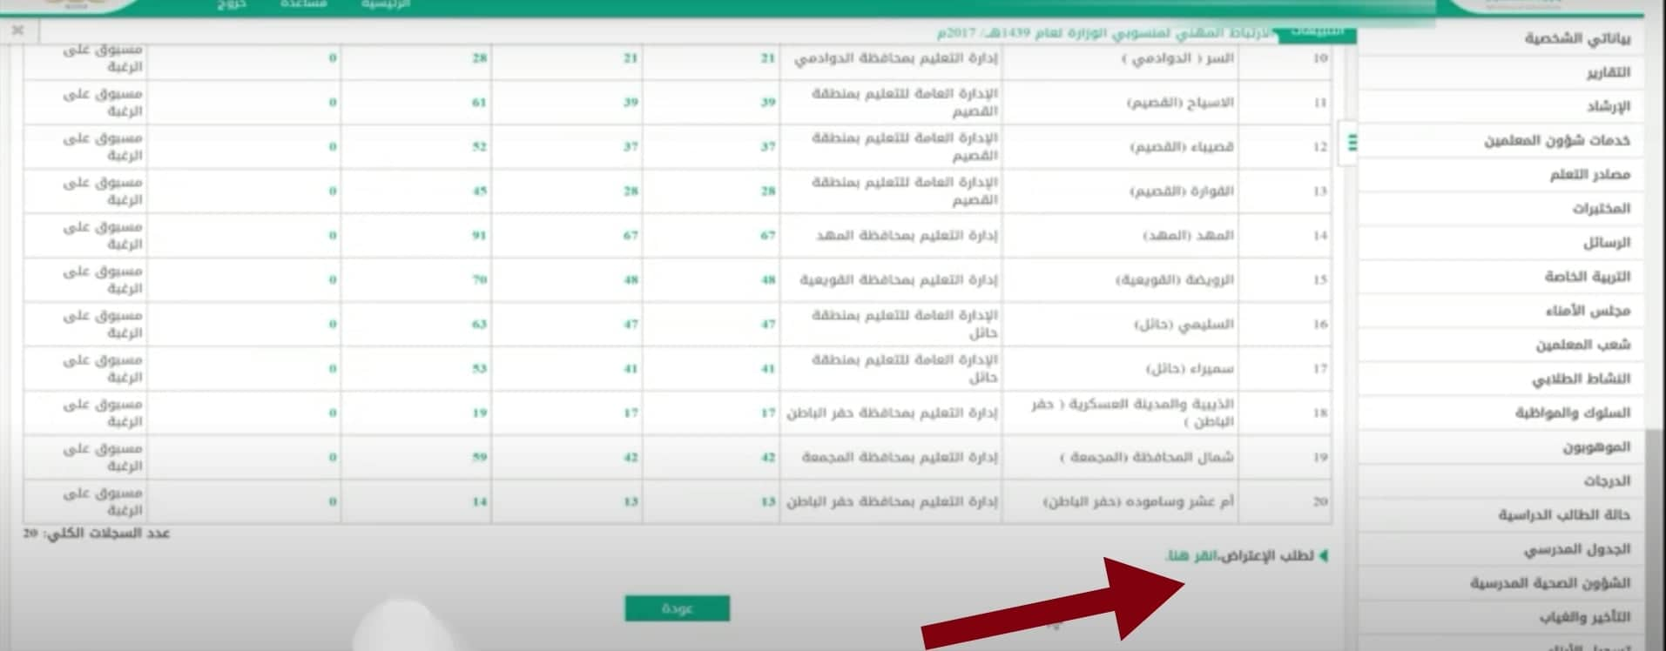Select المهد (المهد) in row 14
Viewport: 1666px width, 651px height.
click(x=1119, y=235)
